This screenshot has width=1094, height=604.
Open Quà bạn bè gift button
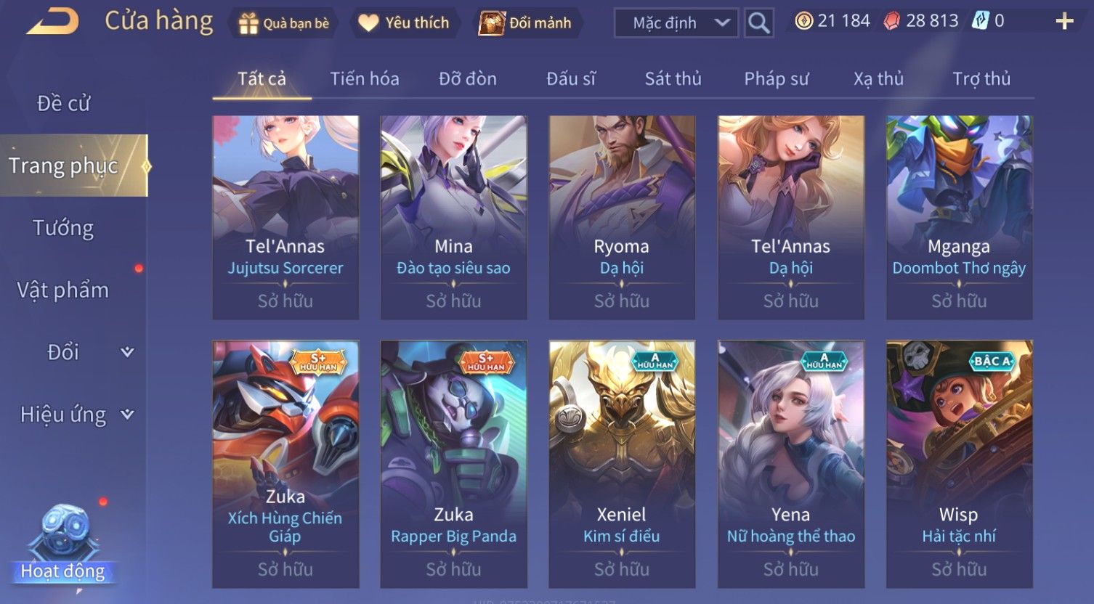point(283,23)
